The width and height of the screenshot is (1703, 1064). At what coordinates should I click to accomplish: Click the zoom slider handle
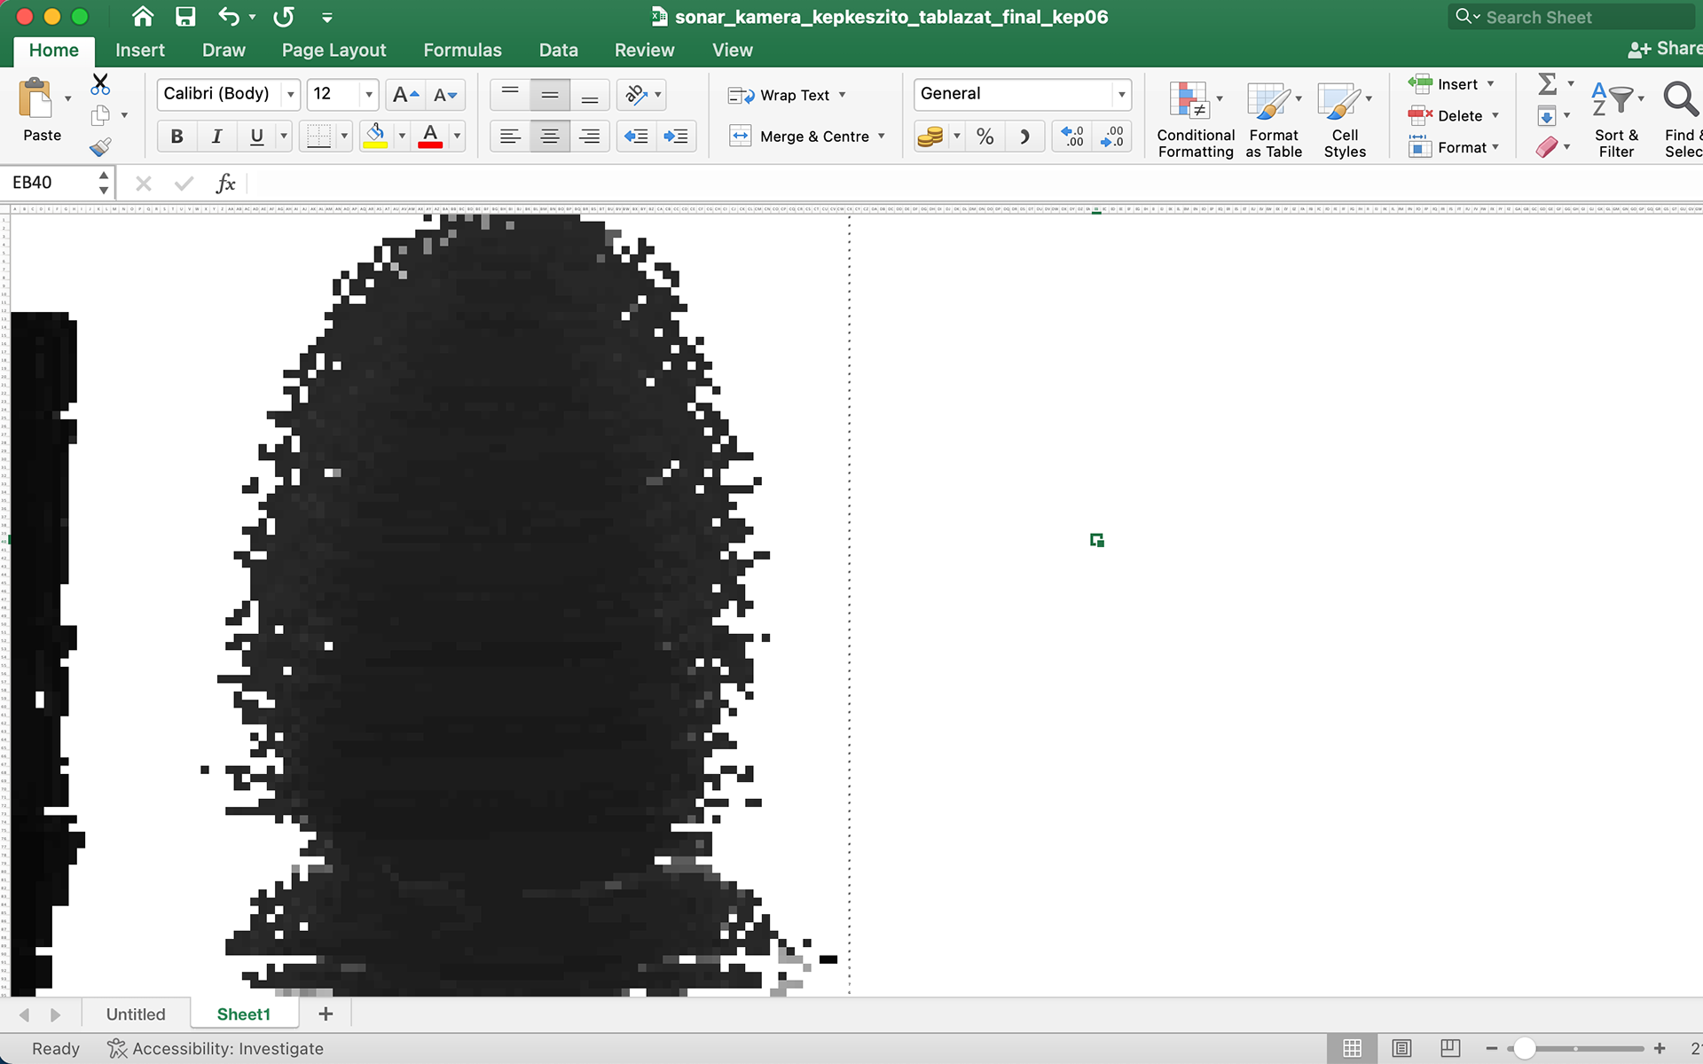(x=1524, y=1049)
